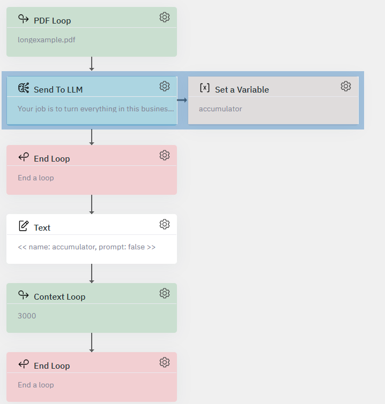Click the longexample.pdf file name

coord(47,40)
